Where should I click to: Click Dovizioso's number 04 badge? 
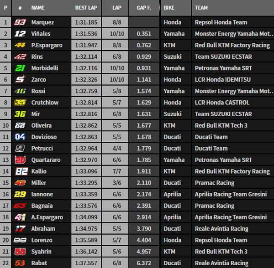20,137
